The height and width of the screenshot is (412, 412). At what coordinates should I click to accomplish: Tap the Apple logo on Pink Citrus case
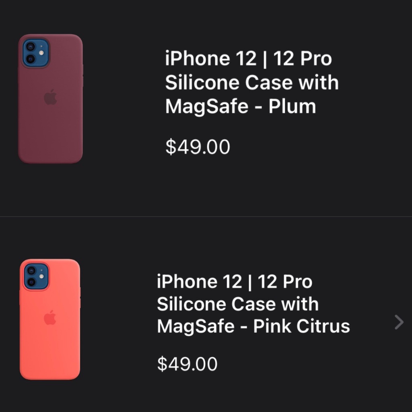click(50, 318)
